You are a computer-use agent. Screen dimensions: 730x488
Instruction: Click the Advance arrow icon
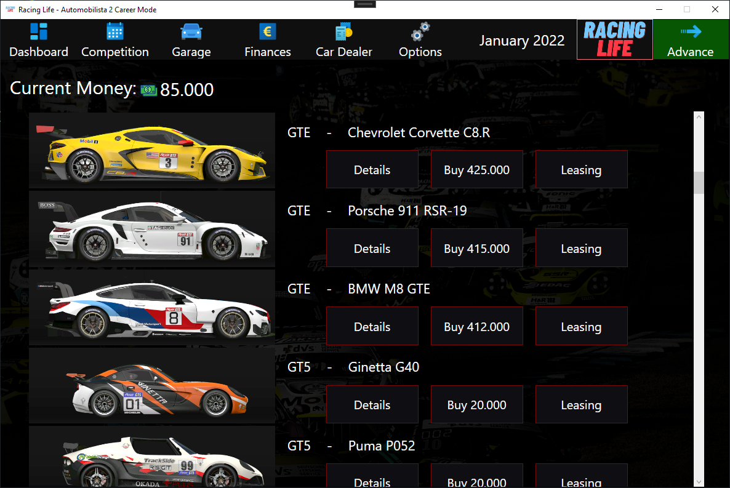[x=691, y=31]
